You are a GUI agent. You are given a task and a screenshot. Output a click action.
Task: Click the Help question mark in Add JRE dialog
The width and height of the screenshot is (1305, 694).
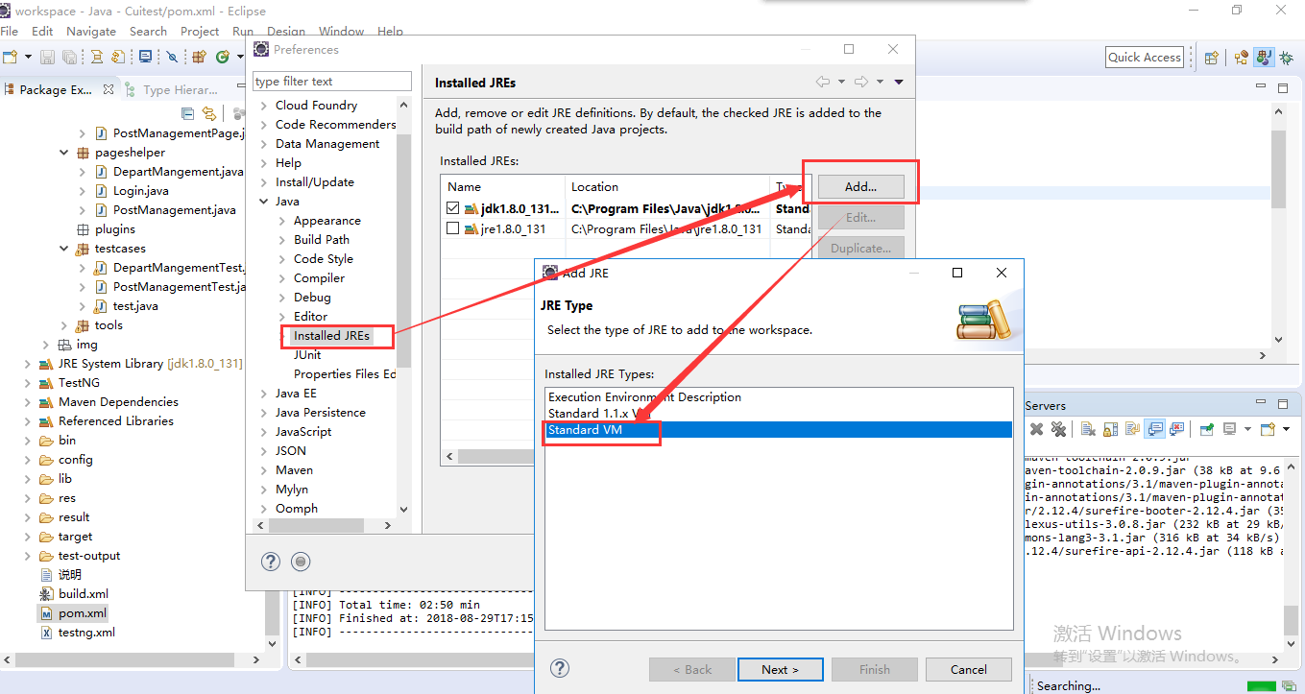tap(560, 669)
